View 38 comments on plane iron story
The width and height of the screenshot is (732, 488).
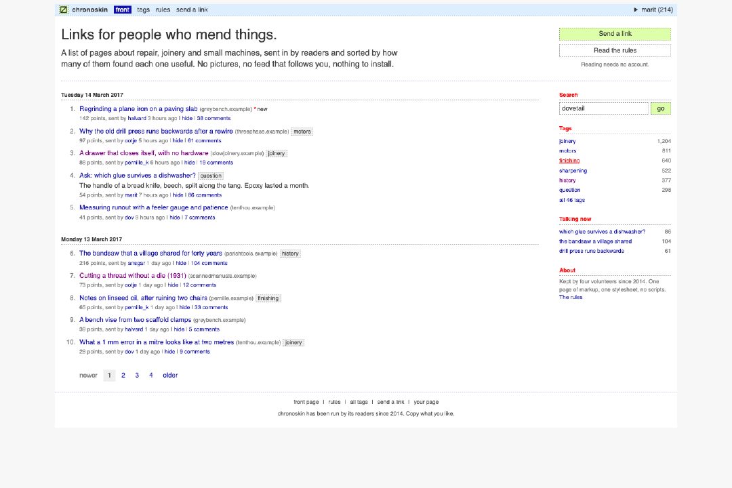(x=213, y=119)
